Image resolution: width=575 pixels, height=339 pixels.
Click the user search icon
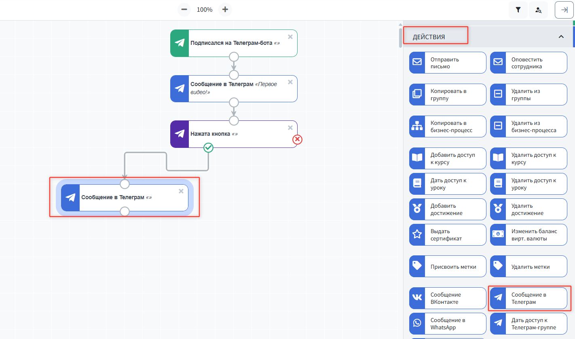point(538,10)
